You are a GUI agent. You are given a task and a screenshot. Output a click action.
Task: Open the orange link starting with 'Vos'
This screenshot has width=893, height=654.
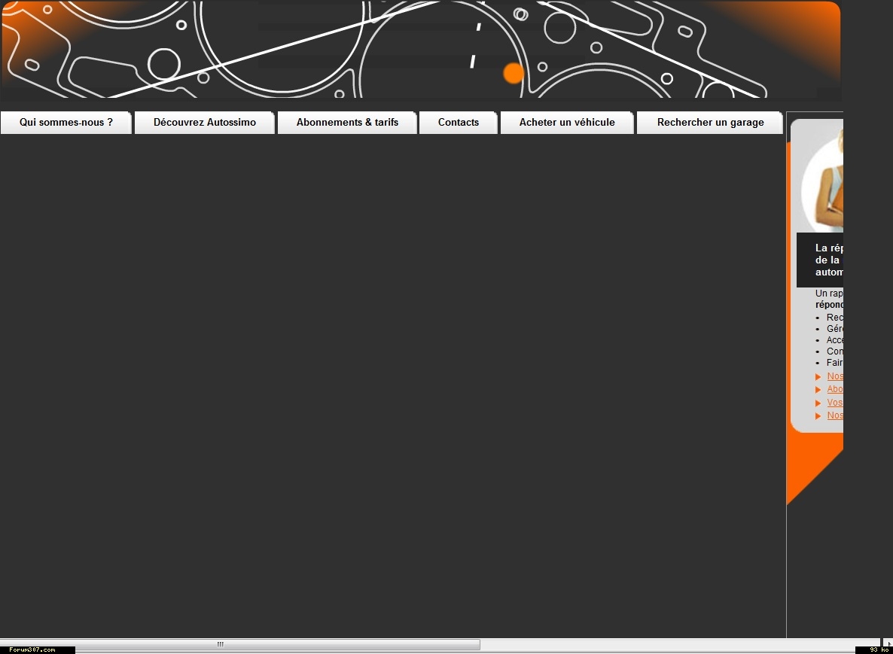tap(835, 403)
